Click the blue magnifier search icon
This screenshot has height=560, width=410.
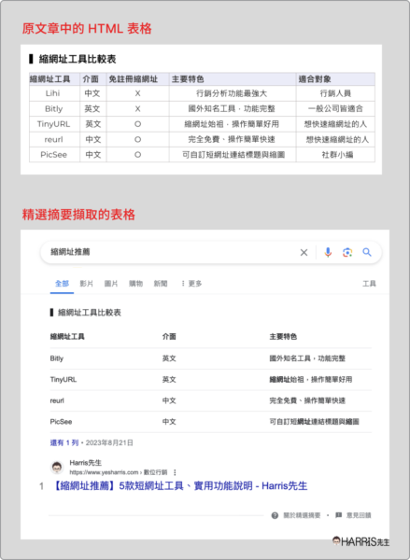click(x=367, y=252)
